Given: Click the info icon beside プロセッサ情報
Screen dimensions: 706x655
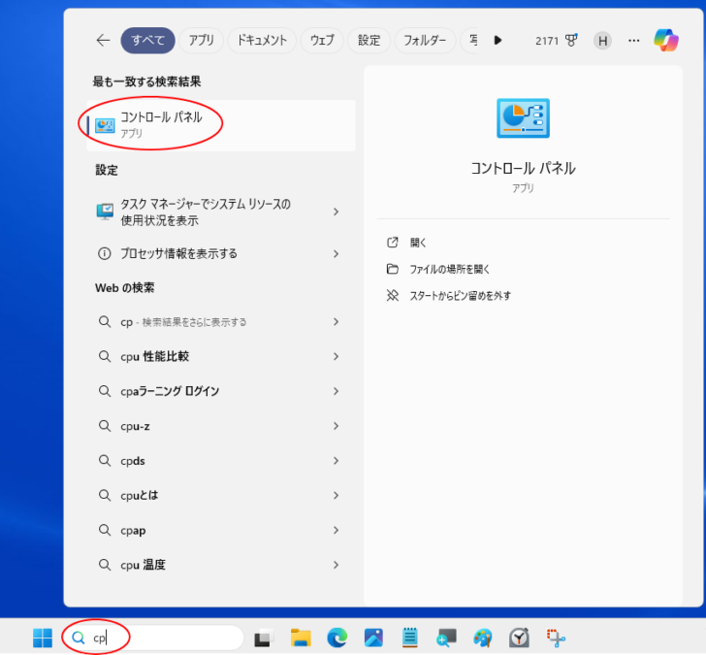Looking at the screenshot, I should (x=105, y=254).
